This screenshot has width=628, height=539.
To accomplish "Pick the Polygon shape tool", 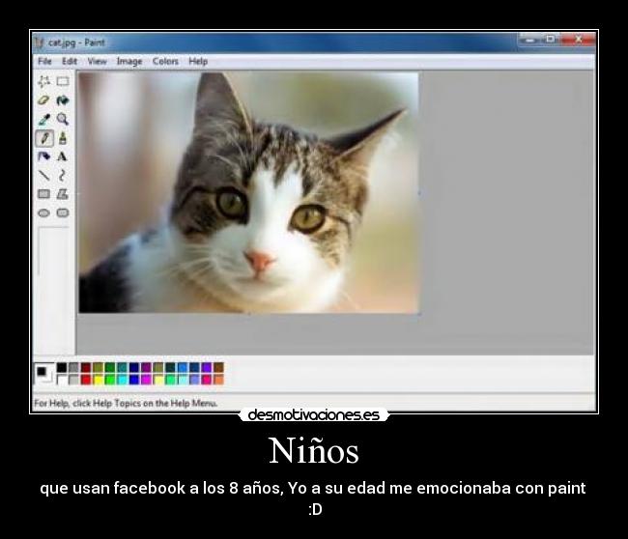I will click(62, 194).
